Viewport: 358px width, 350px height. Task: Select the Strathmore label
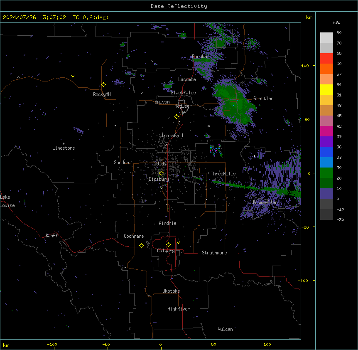214,253
